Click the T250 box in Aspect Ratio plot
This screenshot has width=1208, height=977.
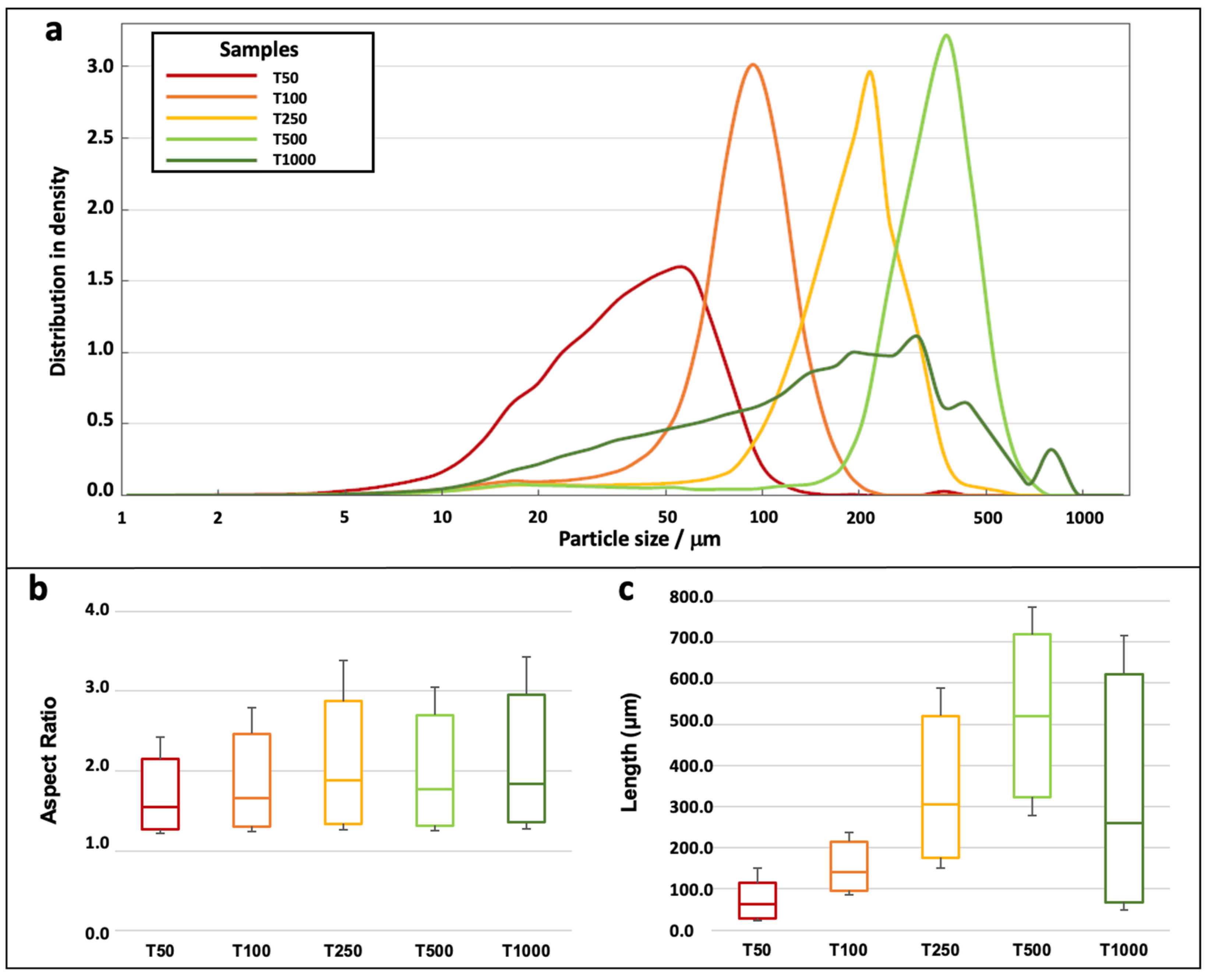coord(343,762)
